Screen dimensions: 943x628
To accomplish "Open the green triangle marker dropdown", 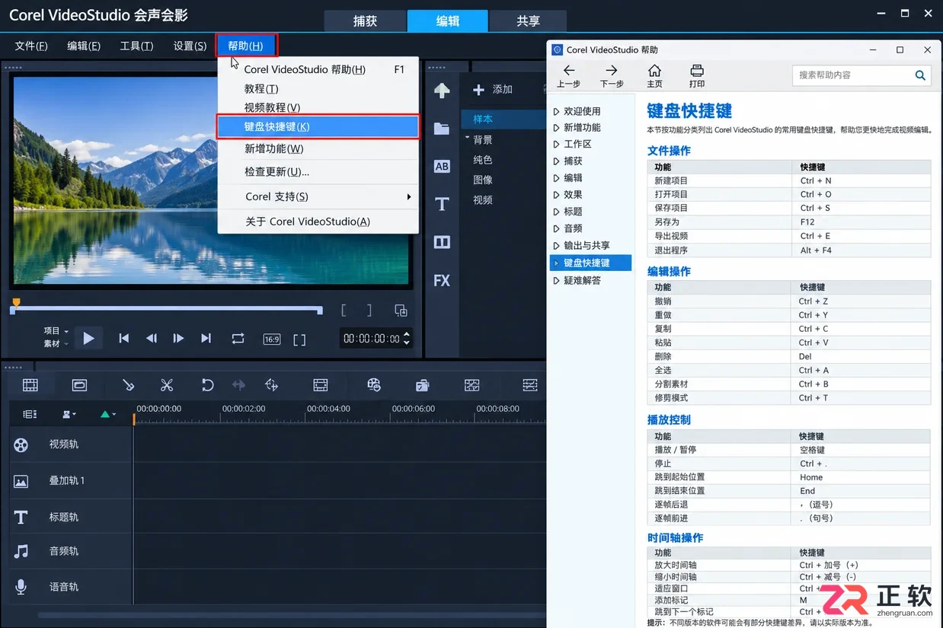I will coord(108,414).
